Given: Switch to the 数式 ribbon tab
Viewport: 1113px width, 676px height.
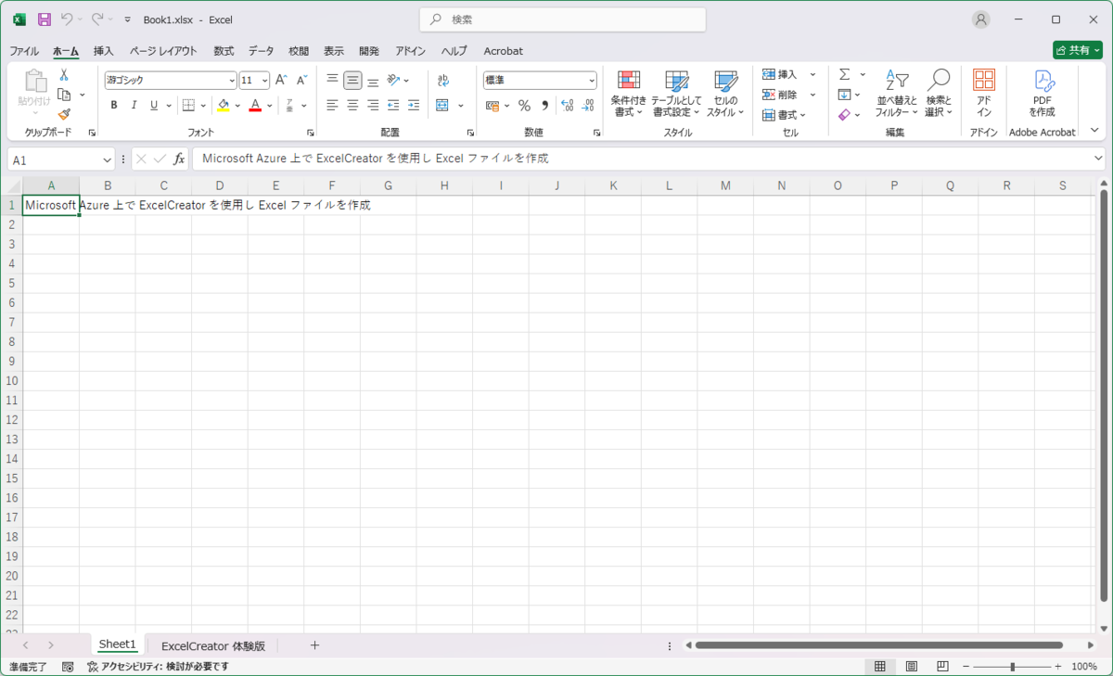Looking at the screenshot, I should [x=224, y=51].
